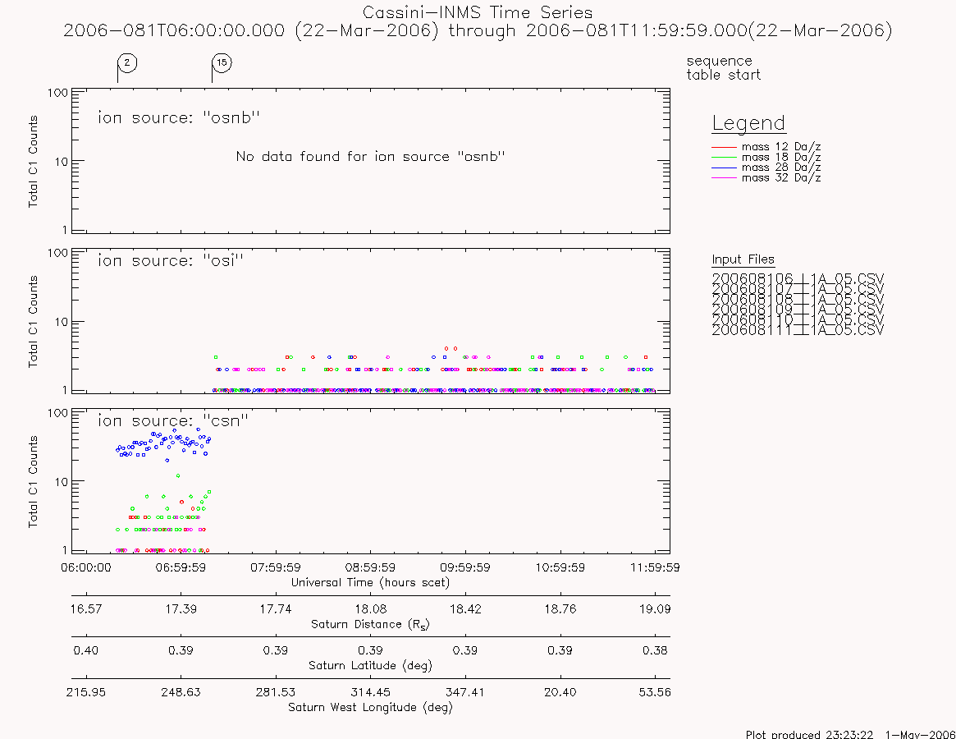Click the 'Saturn Latitude (deg)' axis title
Viewport: 956px width, 739px height.
pos(371,665)
